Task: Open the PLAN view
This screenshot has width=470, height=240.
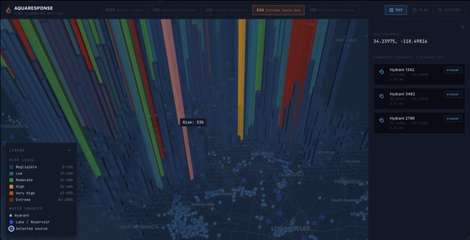Action: [x=420, y=10]
